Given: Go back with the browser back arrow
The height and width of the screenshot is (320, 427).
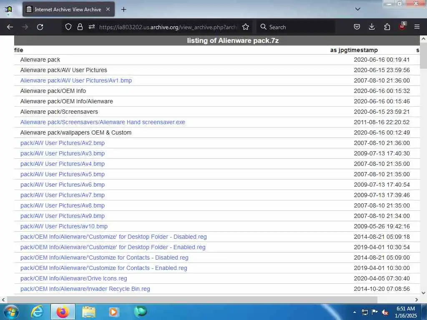Looking at the screenshot, I should (x=10, y=27).
